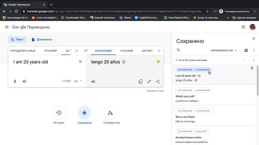This screenshot has width=259, height=145.
Task: Share the translation
Action: click(158, 81)
